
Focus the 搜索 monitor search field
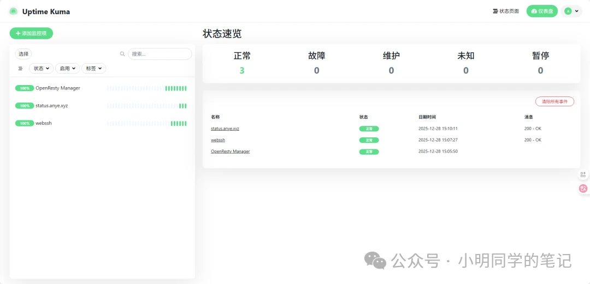coord(160,54)
